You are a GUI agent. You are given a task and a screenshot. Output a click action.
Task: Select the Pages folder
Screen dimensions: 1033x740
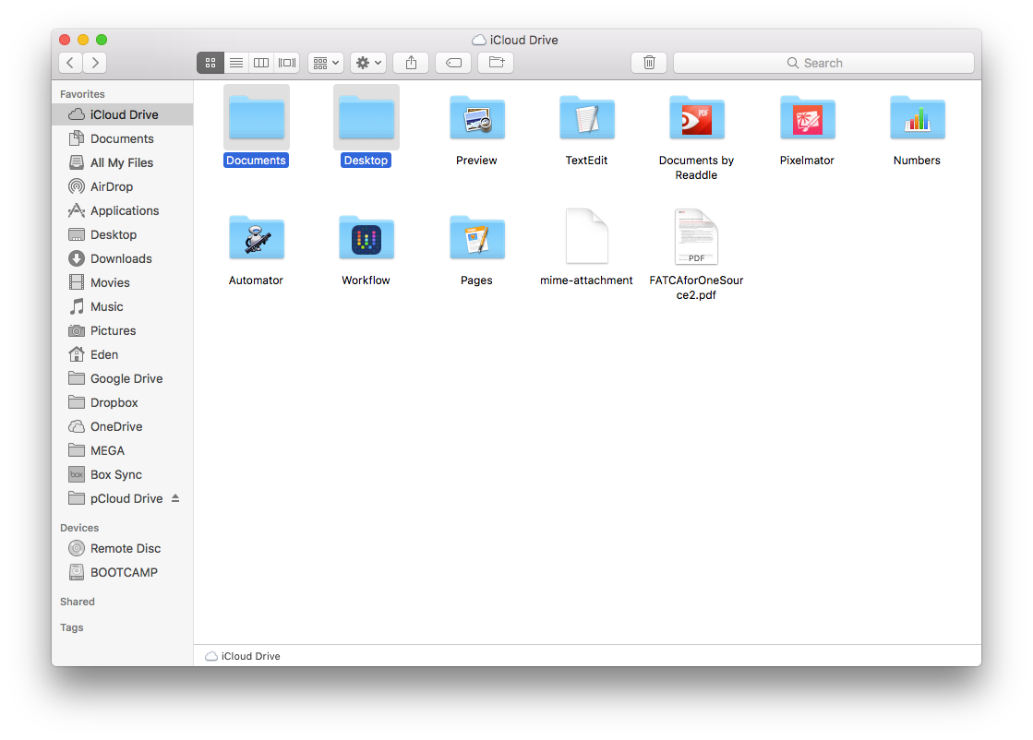[477, 237]
